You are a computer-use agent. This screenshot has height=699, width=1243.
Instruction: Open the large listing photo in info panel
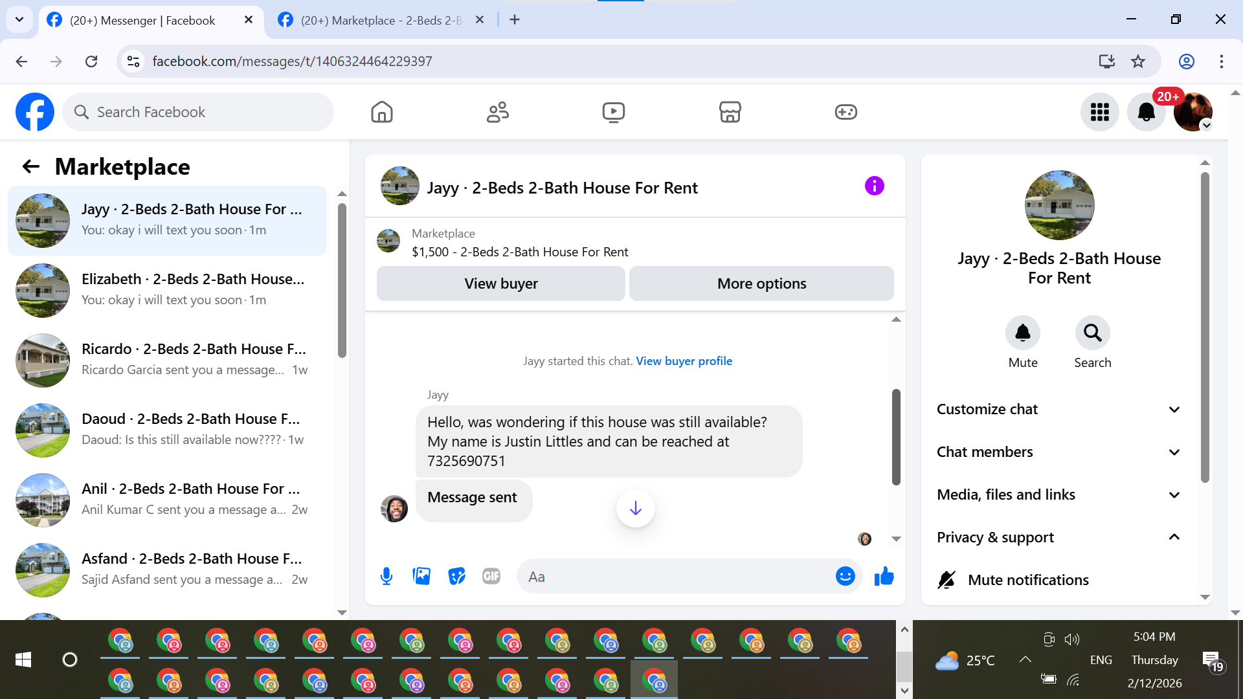pyautogui.click(x=1059, y=205)
